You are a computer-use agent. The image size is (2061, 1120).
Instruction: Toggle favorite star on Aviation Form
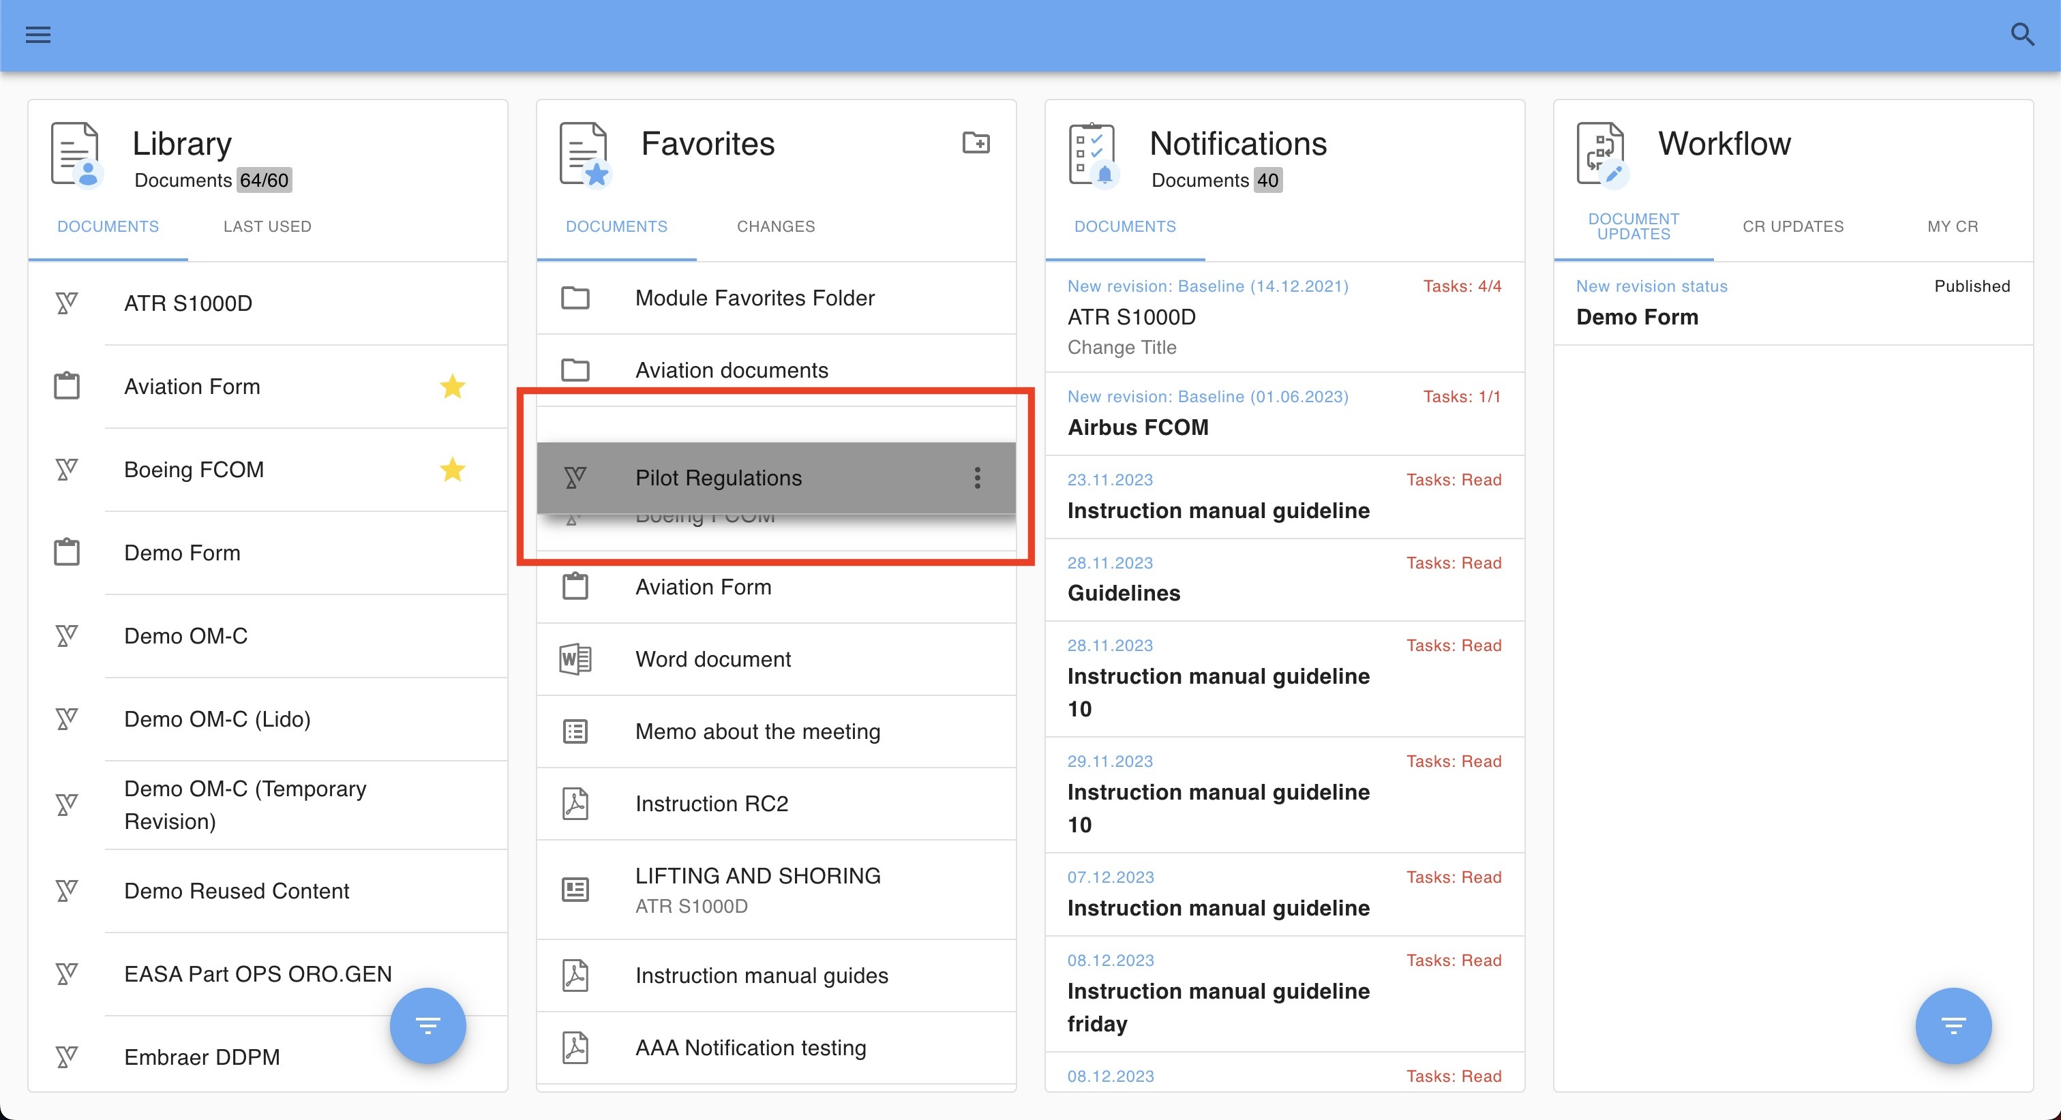(x=452, y=387)
